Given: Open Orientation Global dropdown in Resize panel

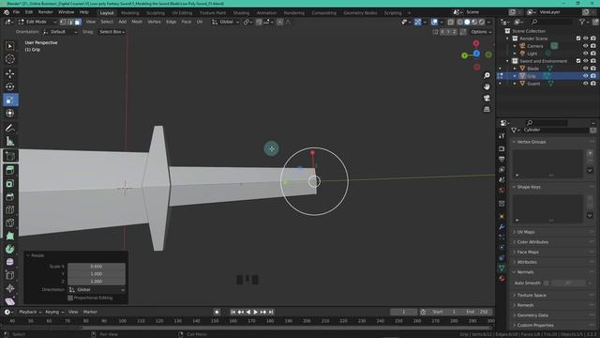Looking at the screenshot, I should (x=97, y=290).
